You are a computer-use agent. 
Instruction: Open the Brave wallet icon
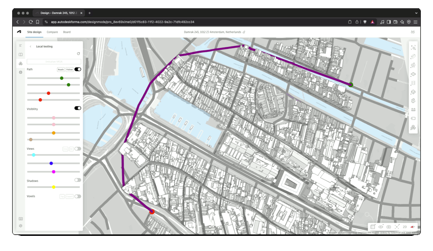(x=395, y=22)
